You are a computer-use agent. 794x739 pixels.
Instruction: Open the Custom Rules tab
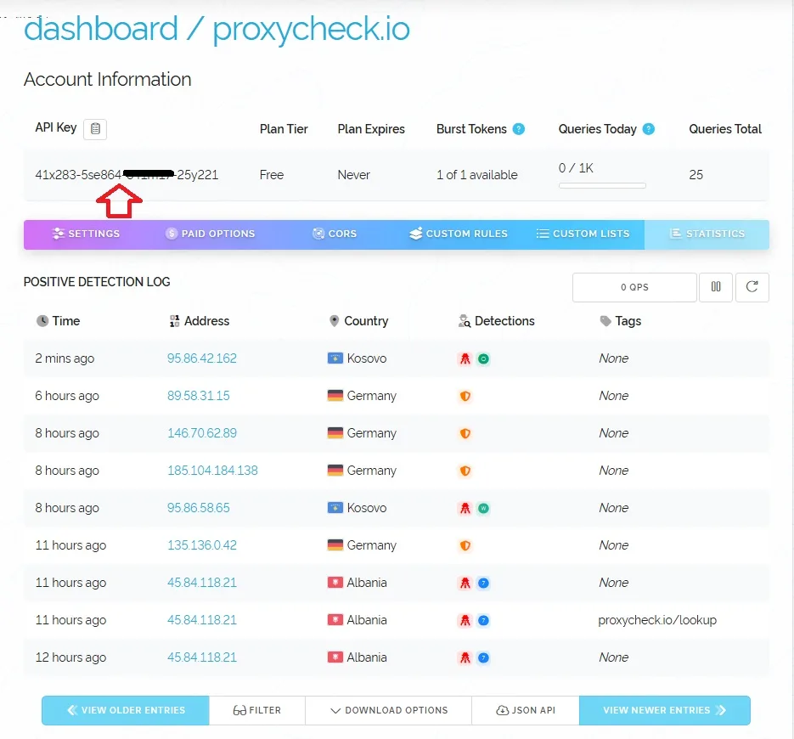(459, 234)
